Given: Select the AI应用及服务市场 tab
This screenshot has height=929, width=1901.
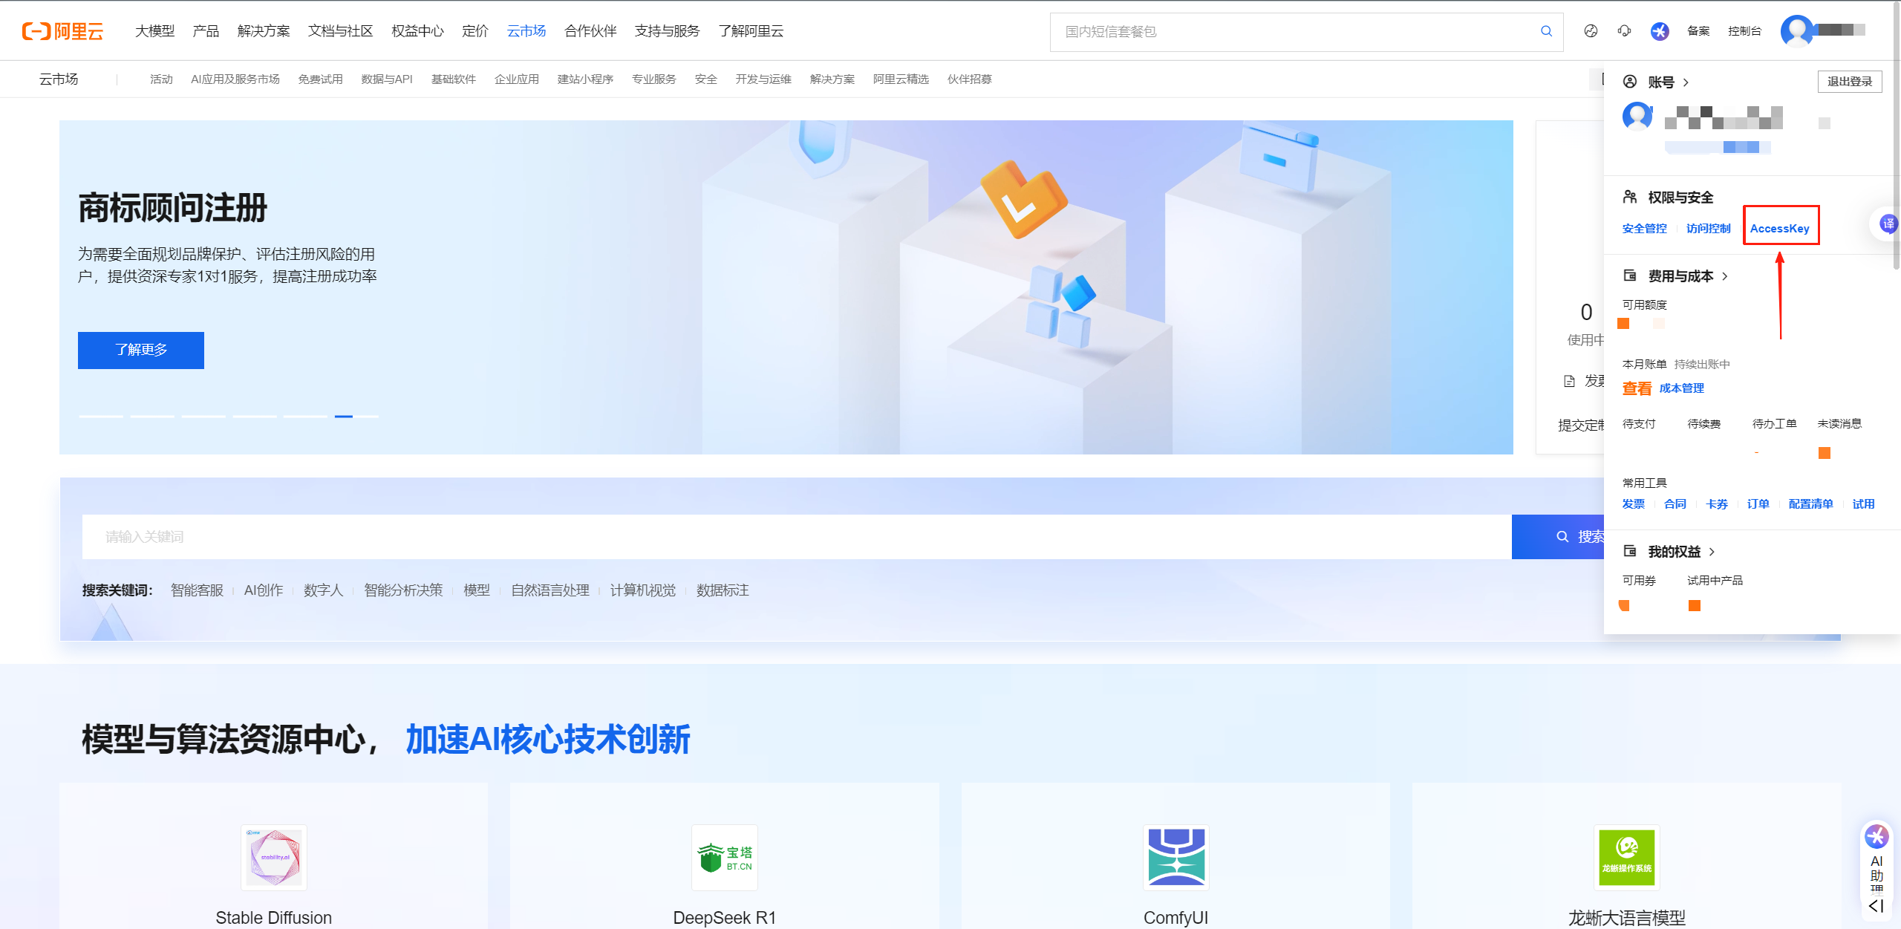Looking at the screenshot, I should point(235,79).
